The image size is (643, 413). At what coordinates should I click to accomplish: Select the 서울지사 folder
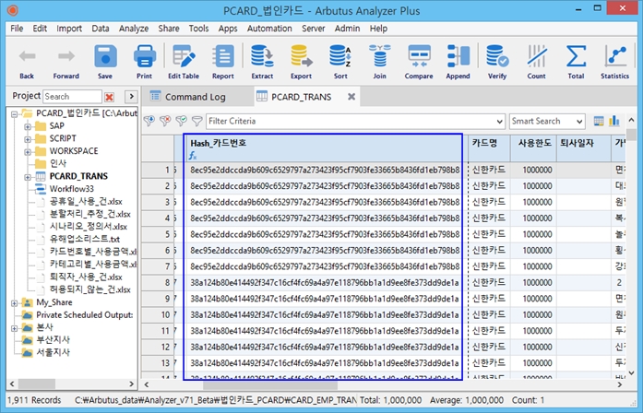[54, 353]
